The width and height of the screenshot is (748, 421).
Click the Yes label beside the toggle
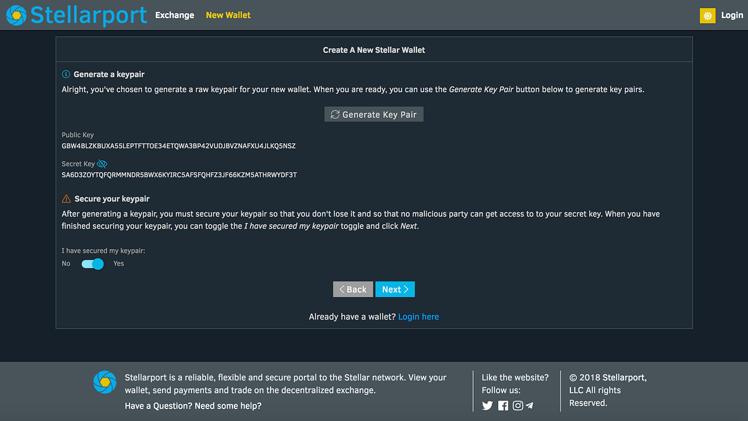(118, 263)
